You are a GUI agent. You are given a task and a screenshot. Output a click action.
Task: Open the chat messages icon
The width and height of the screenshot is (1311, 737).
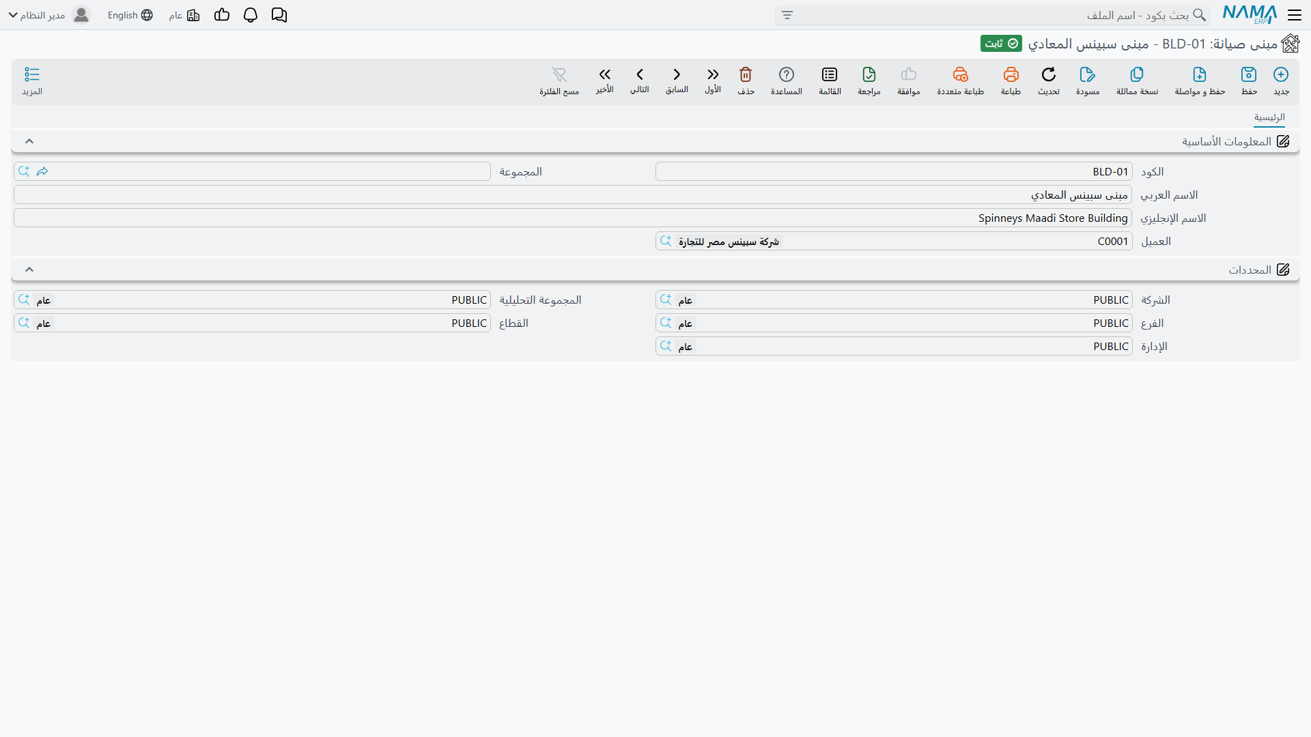[x=279, y=15]
